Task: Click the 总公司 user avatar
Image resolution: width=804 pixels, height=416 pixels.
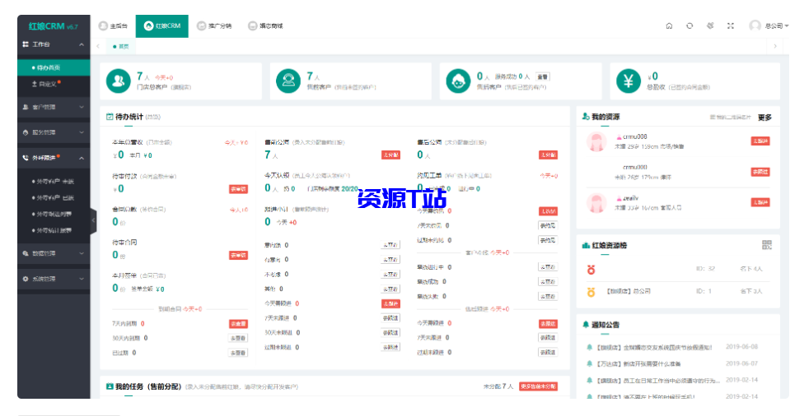Action: coord(755,25)
